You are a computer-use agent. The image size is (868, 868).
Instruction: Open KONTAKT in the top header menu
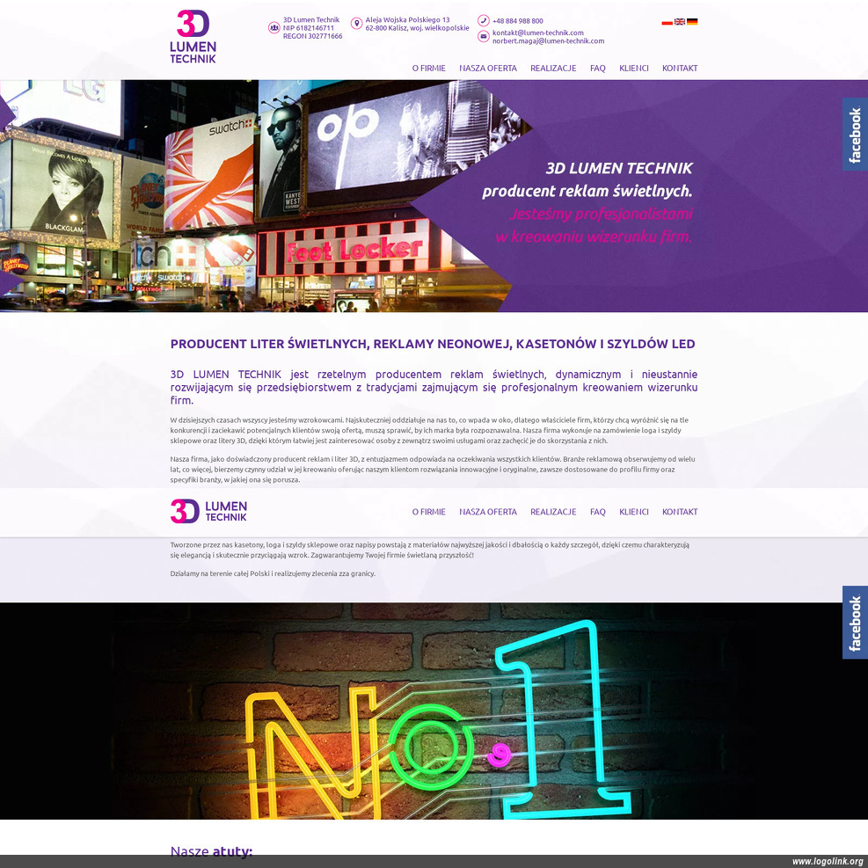(680, 68)
